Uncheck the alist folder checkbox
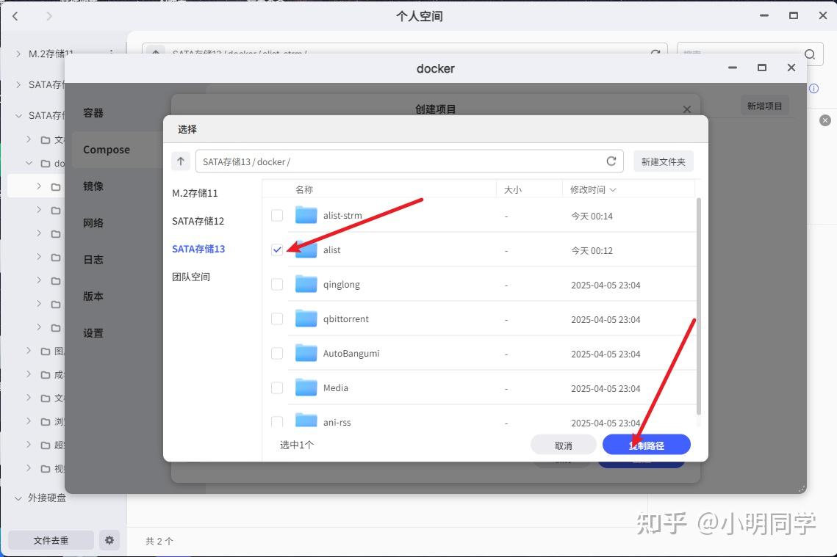The height and width of the screenshot is (557, 837). point(277,250)
